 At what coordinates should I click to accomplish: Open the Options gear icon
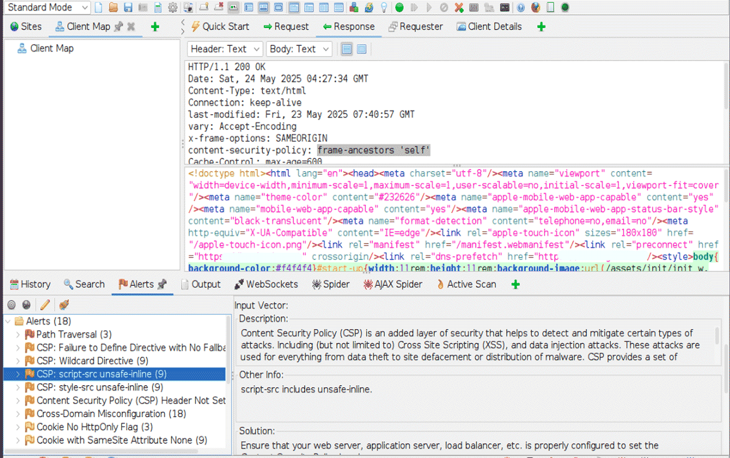click(173, 7)
